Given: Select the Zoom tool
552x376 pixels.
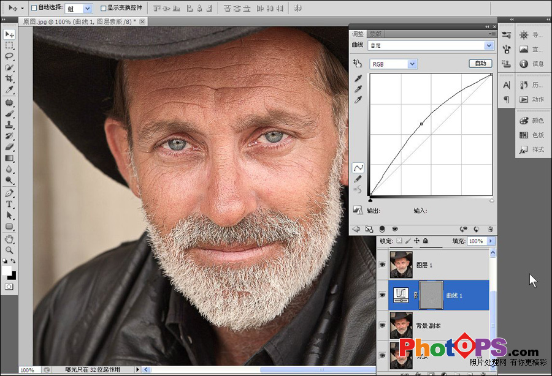Looking at the screenshot, I should coord(9,250).
